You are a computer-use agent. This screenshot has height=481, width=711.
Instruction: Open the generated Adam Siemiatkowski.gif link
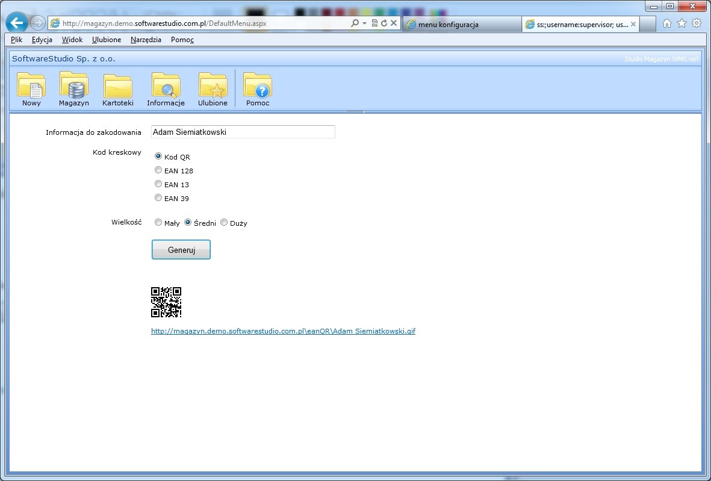283,331
